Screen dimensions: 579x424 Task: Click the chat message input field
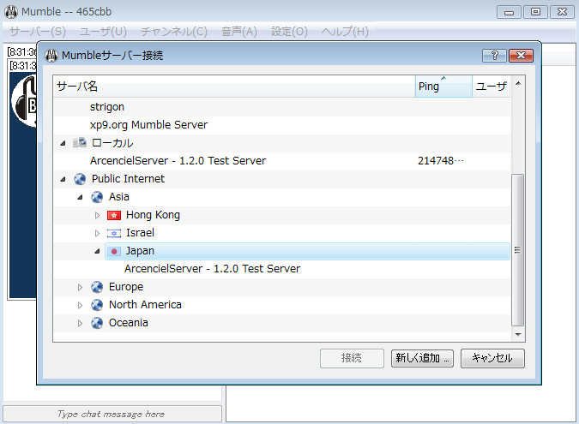click(112, 414)
